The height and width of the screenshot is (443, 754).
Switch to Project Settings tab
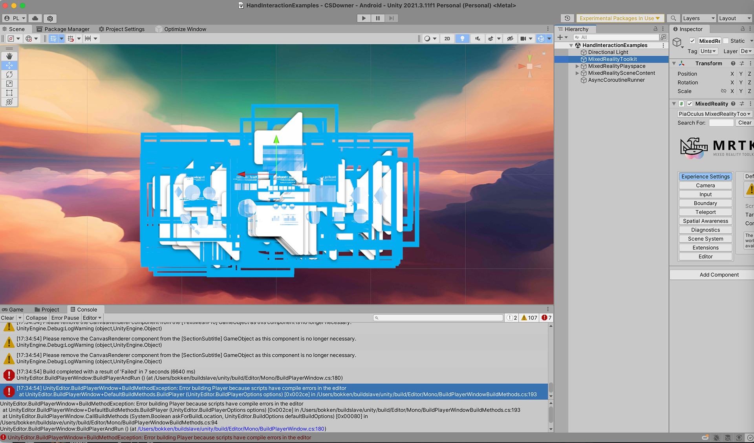(x=121, y=29)
